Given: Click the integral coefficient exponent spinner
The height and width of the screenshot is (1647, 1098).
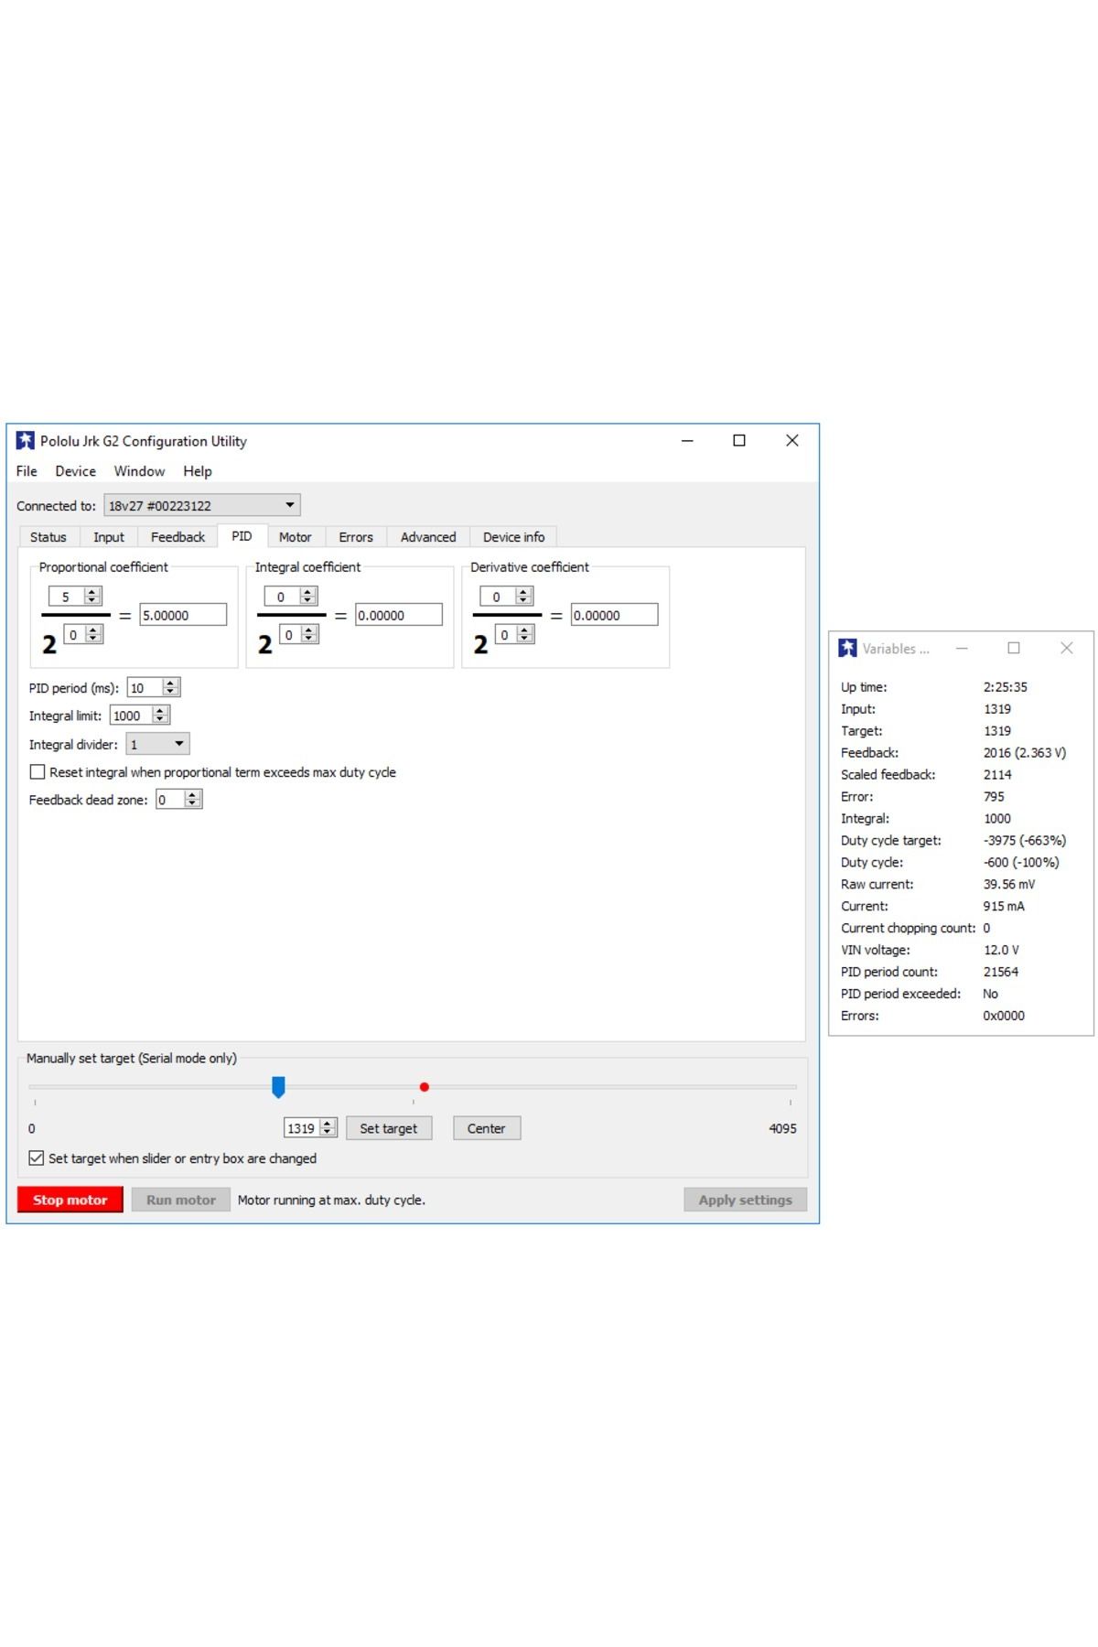Looking at the screenshot, I should click(299, 635).
